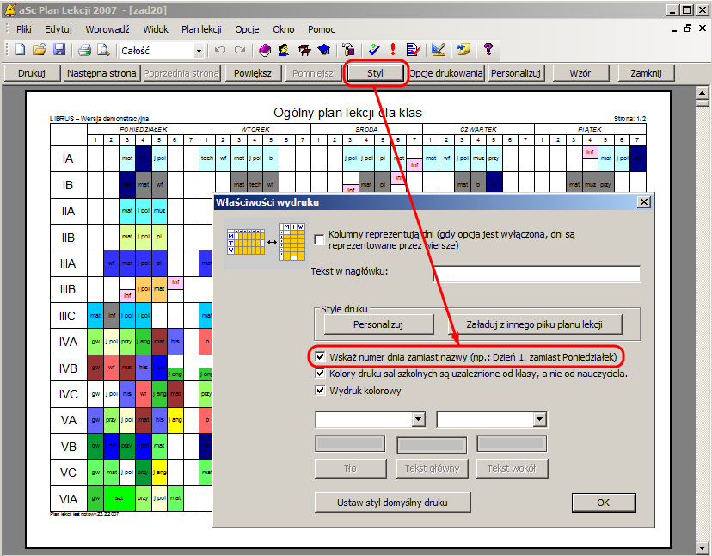Click the purple question mark help icon

[488, 50]
